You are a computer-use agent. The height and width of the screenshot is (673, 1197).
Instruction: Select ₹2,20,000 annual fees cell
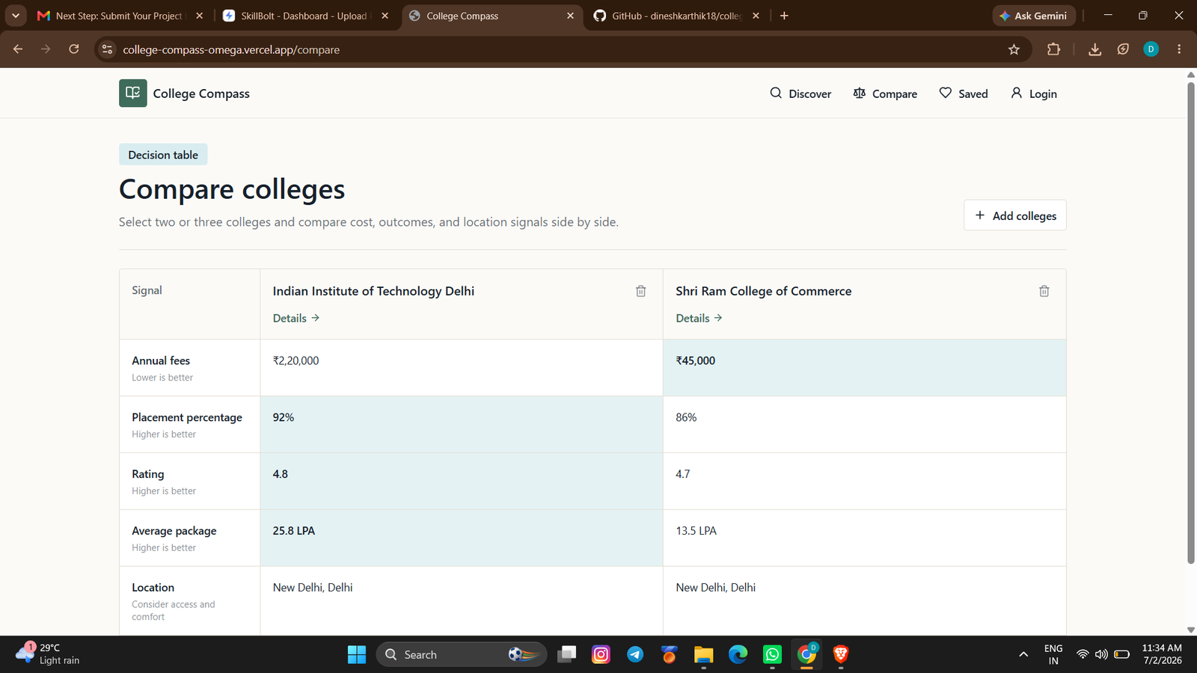point(462,368)
